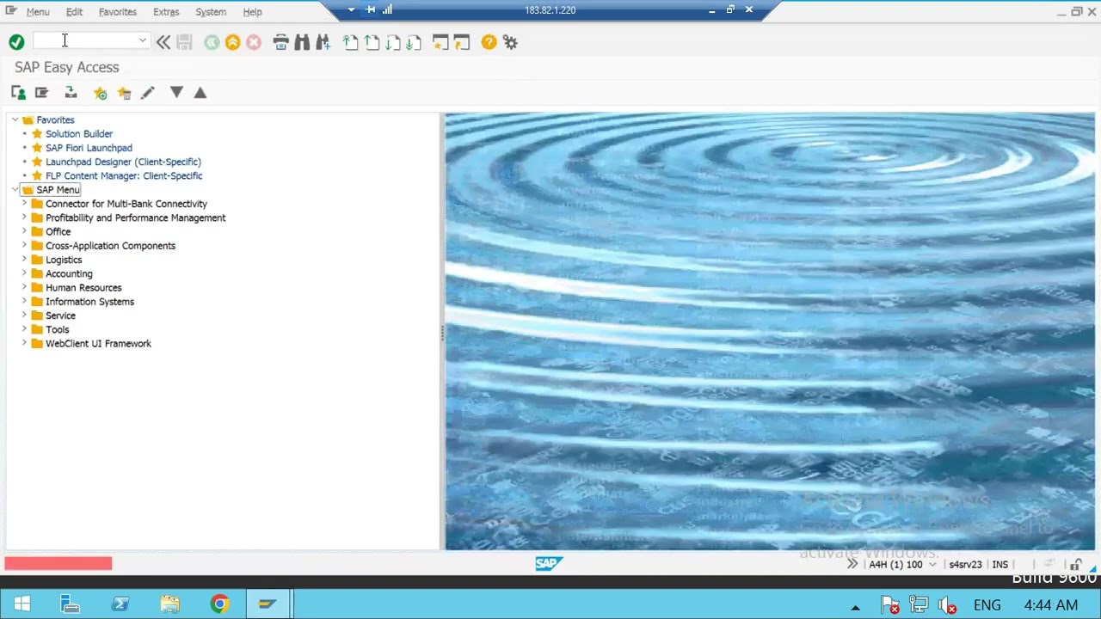
Task: Collapse the Favorites folder node
Action: (15, 120)
